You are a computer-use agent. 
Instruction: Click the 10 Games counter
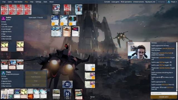(161, 2)
